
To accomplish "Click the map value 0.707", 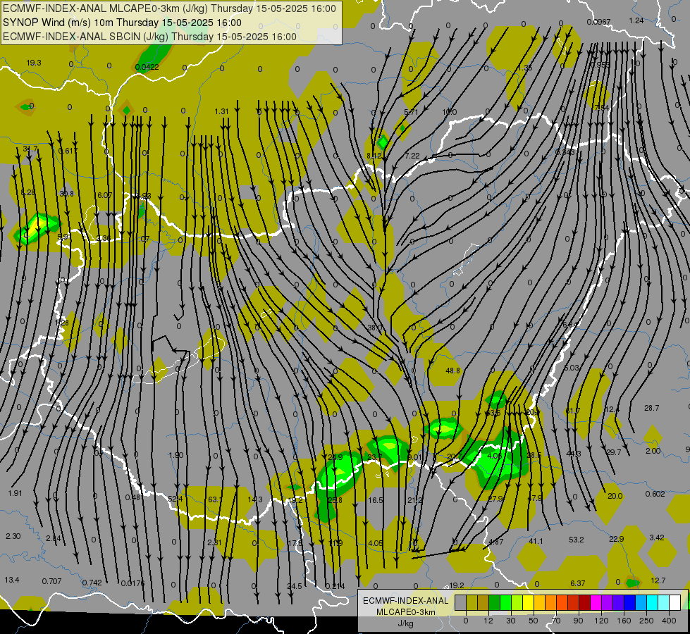I will [x=52, y=581].
